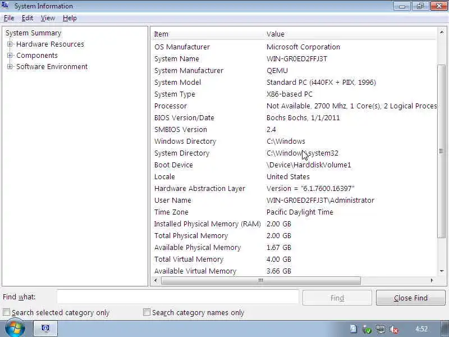This screenshot has width=449, height=337.
Task: Select the BIOS Version/Date row
Action: [294, 118]
